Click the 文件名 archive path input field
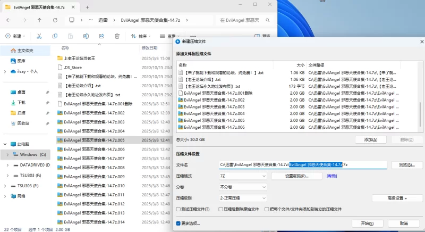The image size is (425, 232). pos(303,165)
